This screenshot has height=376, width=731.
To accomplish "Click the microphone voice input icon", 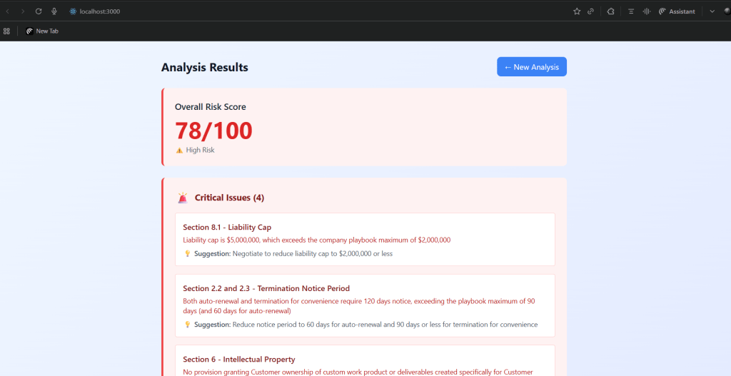I will point(54,11).
